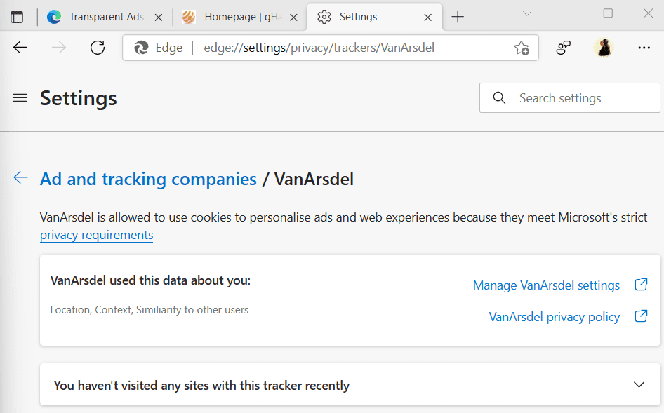The image size is (664, 413).
Task: Reload the current Settings page
Action: tap(98, 48)
